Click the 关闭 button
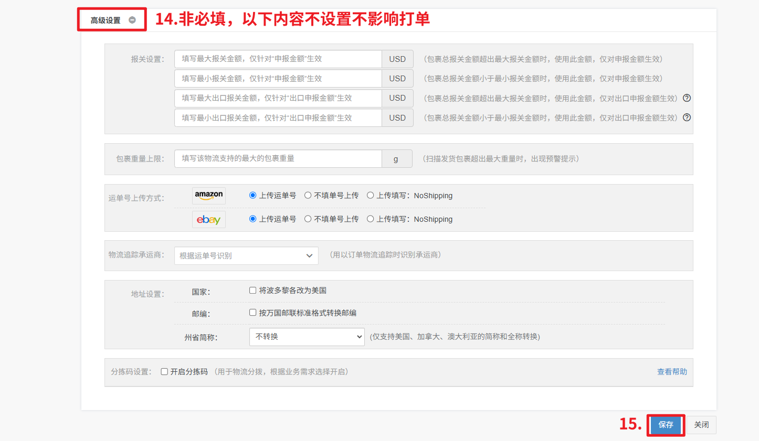 pyautogui.click(x=701, y=425)
